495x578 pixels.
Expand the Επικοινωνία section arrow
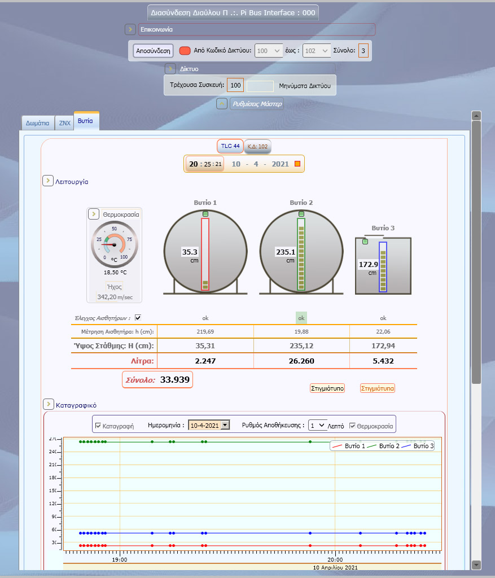pos(130,29)
